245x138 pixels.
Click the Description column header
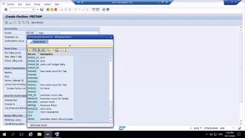point(46,54)
